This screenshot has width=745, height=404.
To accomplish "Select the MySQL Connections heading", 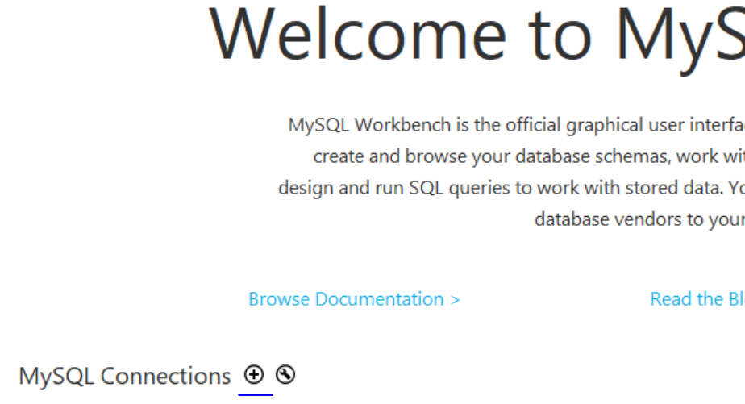I will click(124, 376).
